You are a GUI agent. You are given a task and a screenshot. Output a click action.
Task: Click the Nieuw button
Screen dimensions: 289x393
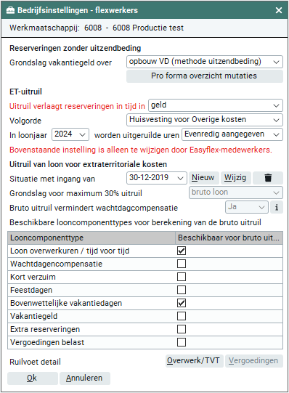pyautogui.click(x=203, y=178)
